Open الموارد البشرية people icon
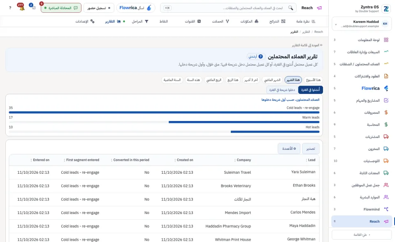 click(386, 197)
